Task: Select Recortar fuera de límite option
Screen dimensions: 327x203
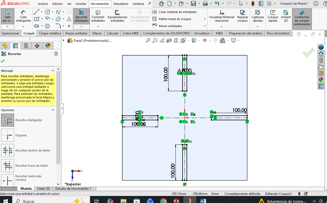Action: [8, 166]
